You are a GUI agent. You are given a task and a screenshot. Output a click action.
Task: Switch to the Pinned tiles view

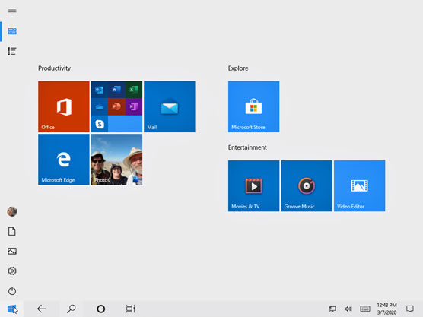pyautogui.click(x=12, y=31)
